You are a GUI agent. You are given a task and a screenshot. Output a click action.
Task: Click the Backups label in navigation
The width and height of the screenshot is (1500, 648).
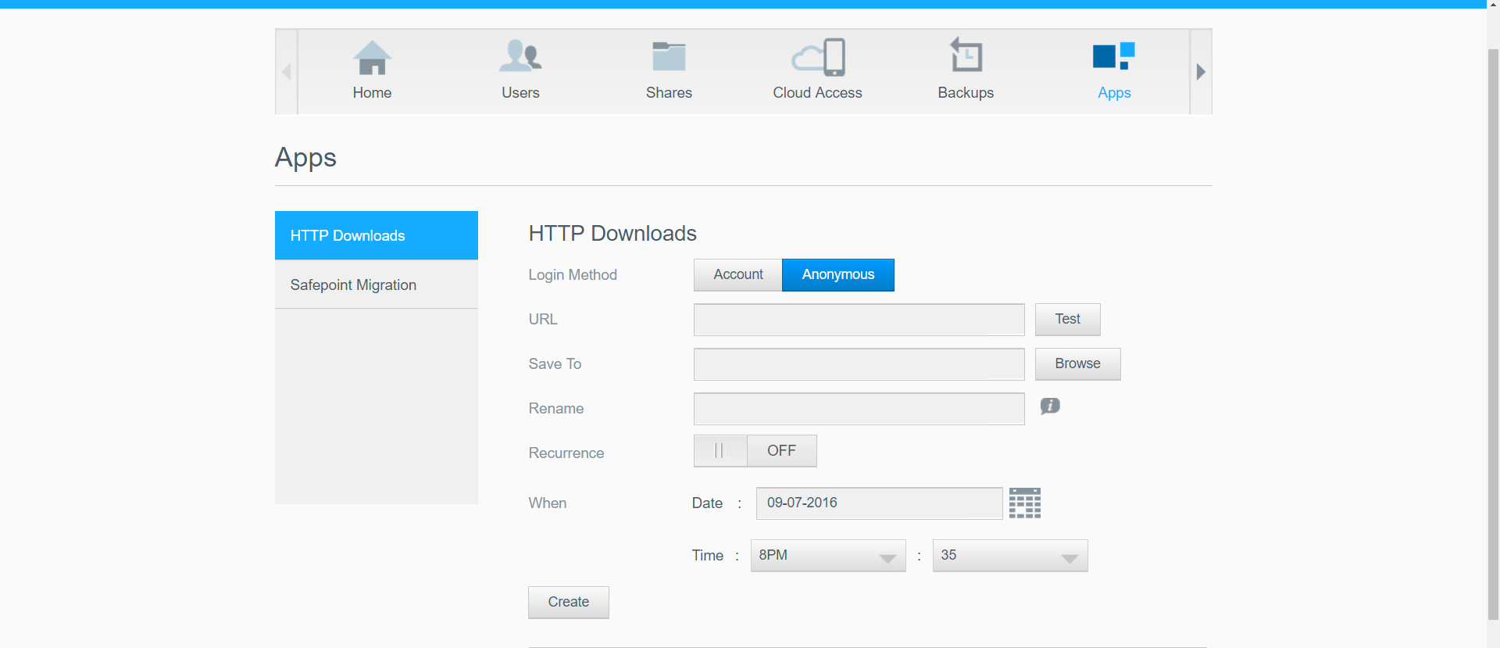coord(966,93)
